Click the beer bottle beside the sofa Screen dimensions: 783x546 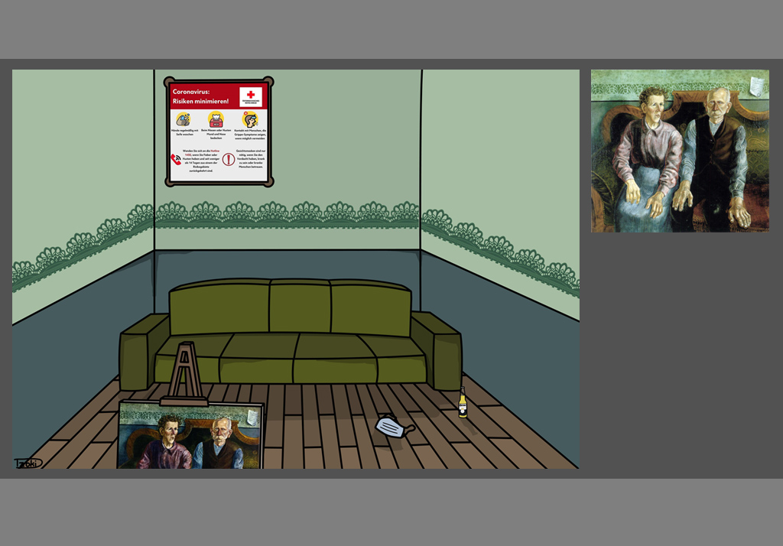click(463, 402)
